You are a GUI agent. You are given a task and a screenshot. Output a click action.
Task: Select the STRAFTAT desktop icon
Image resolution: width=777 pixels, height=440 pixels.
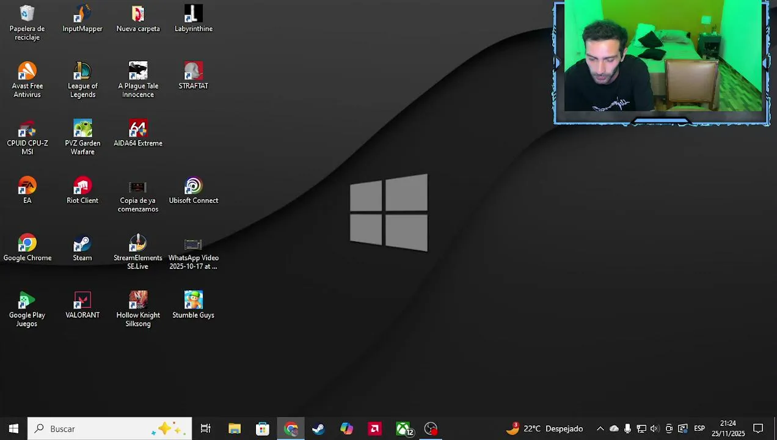194,76
